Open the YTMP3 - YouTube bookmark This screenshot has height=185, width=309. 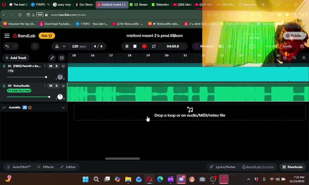[92, 24]
